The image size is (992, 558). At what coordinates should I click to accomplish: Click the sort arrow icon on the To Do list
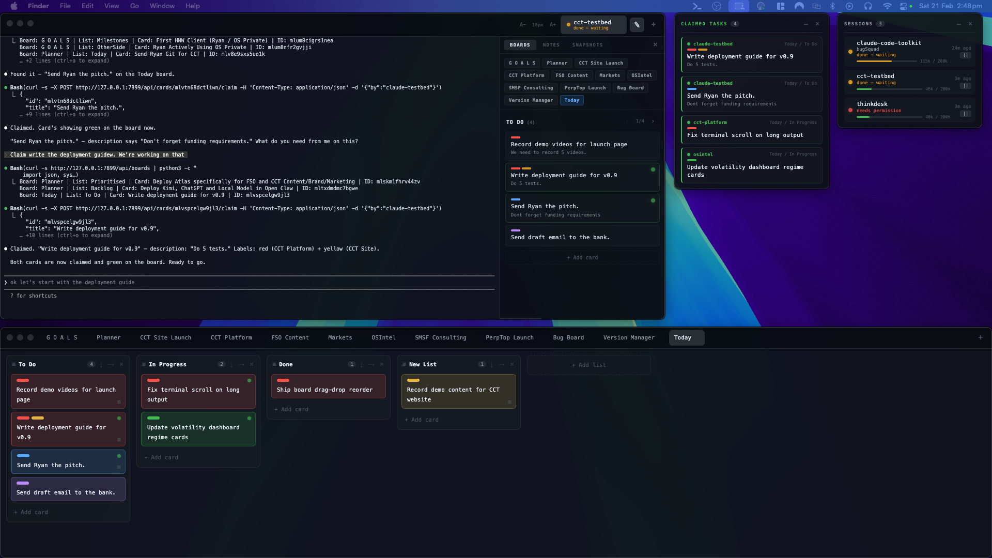(x=102, y=364)
